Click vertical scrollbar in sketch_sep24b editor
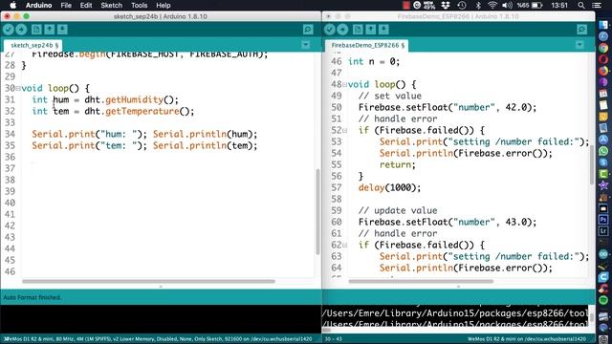 (317, 212)
